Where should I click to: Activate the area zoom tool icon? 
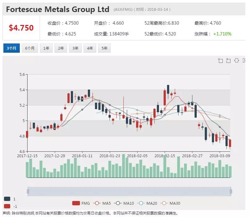[220, 60]
